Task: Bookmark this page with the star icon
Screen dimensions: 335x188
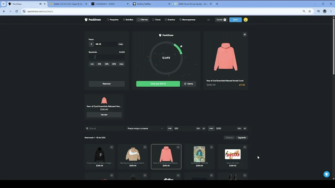Action: click(x=310, y=11)
